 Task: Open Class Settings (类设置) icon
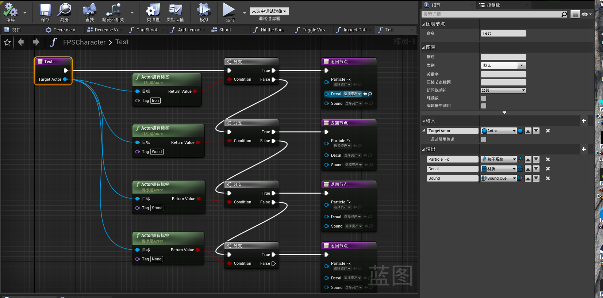[153, 9]
